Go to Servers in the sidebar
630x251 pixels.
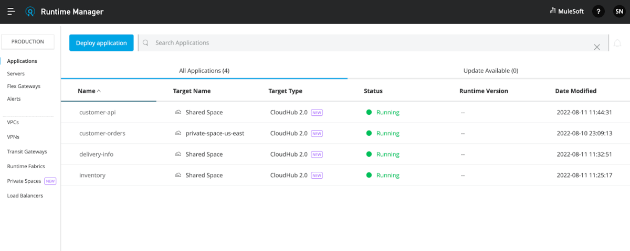coord(16,74)
